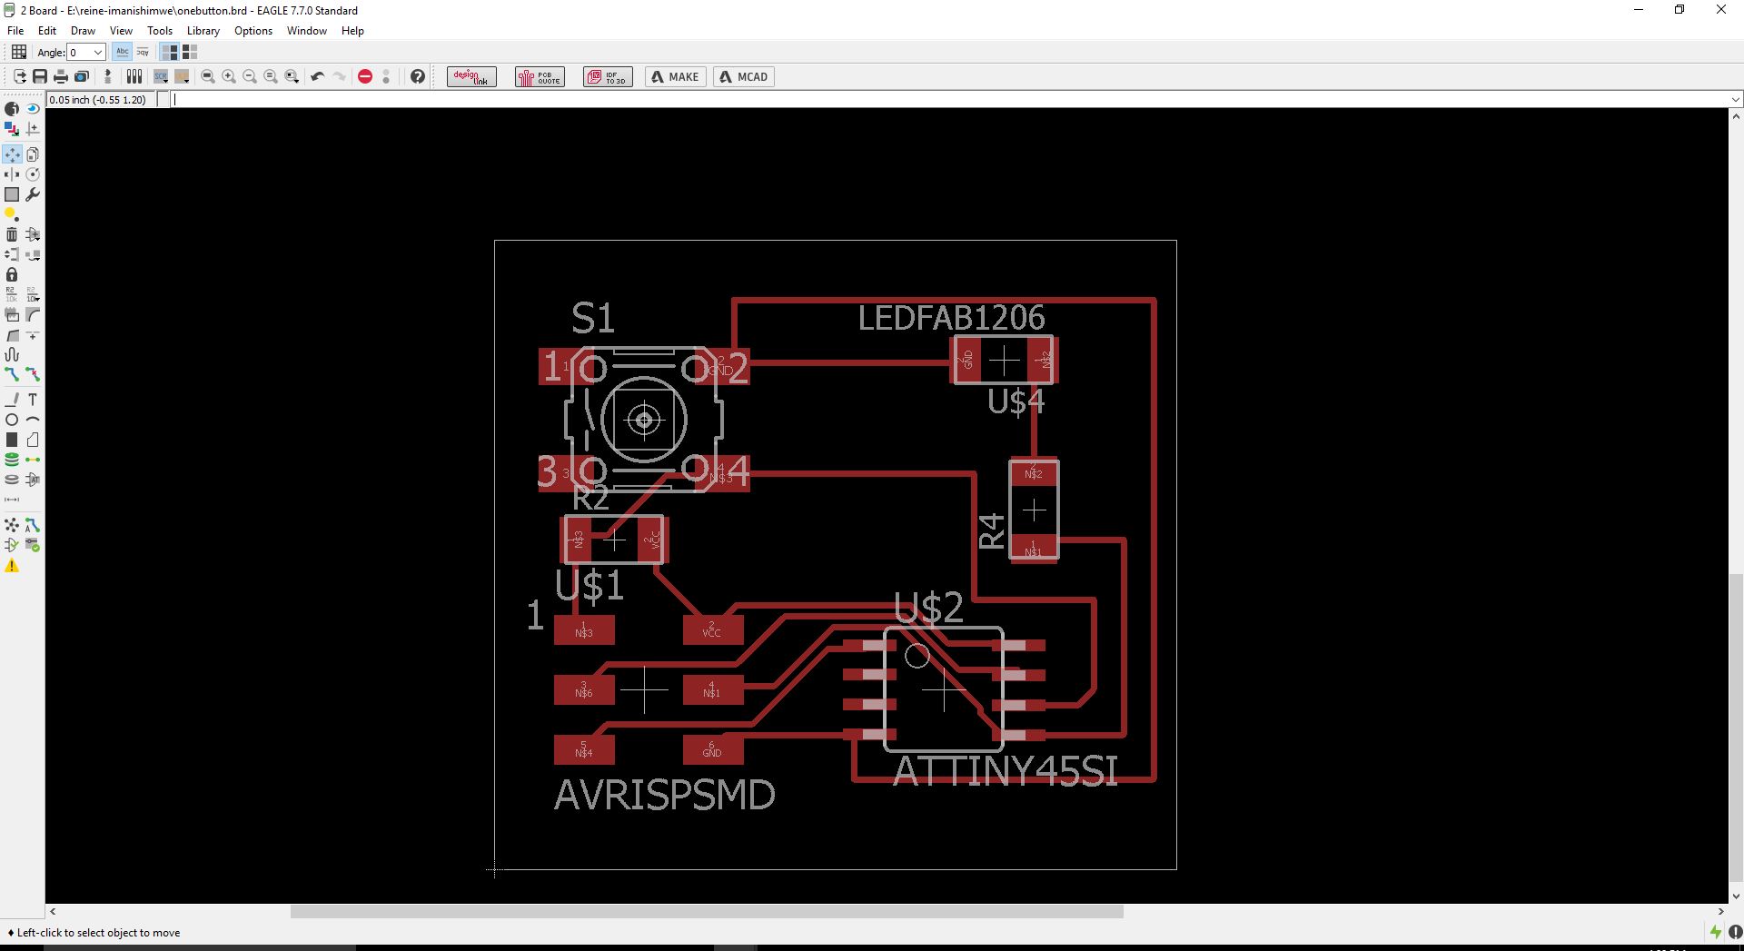1744x951 pixels.
Task: Open the Angle dropdown
Action: (x=97, y=52)
